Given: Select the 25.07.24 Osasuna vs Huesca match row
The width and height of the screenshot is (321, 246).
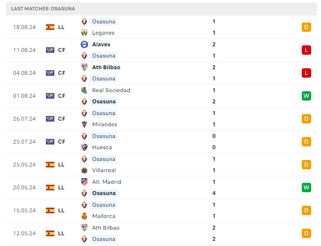Looking at the screenshot, I should [x=159, y=142].
